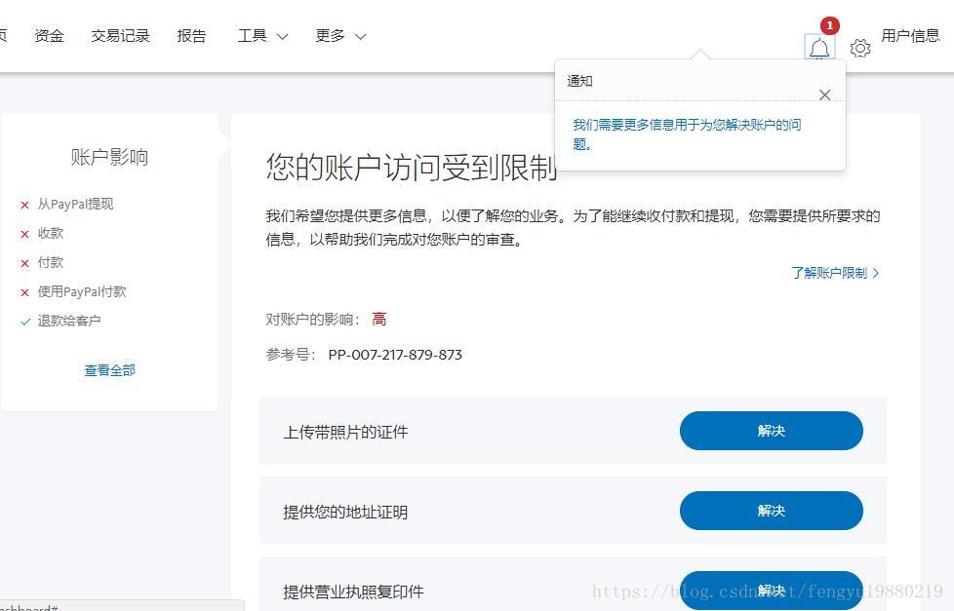Click the 了解账户限制 link
Viewport: 954px width, 611px height.
(x=829, y=273)
